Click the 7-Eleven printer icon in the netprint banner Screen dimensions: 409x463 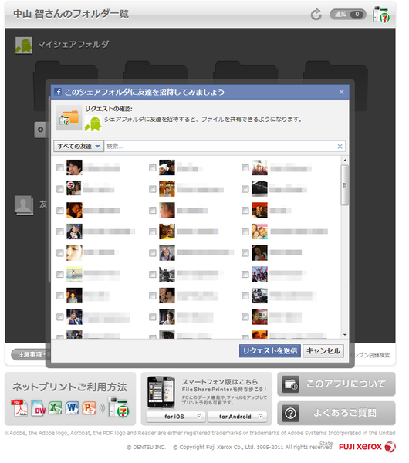(118, 407)
